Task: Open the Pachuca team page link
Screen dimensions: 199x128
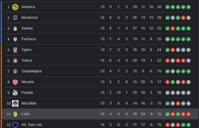Action: coord(29,39)
